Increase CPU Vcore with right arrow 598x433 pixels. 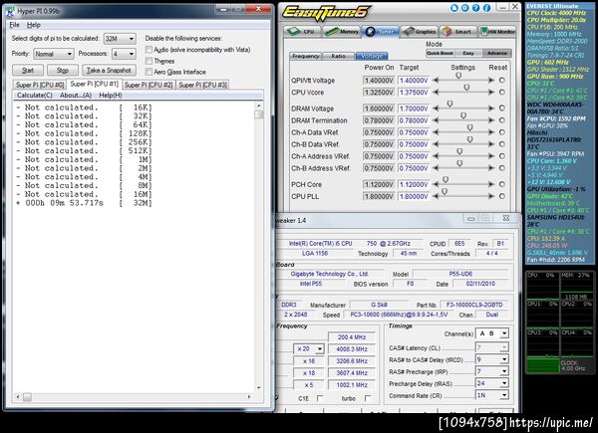[x=491, y=93]
